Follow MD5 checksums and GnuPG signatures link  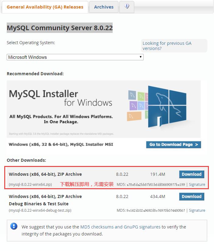(x=120, y=227)
